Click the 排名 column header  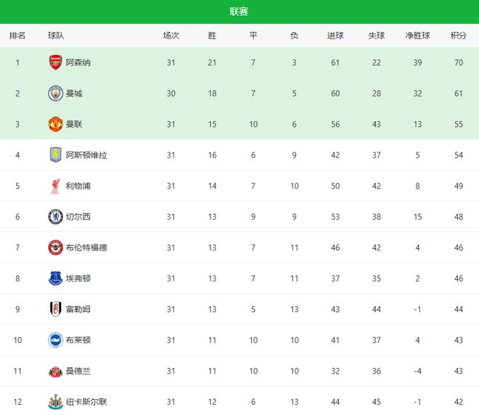click(17, 36)
